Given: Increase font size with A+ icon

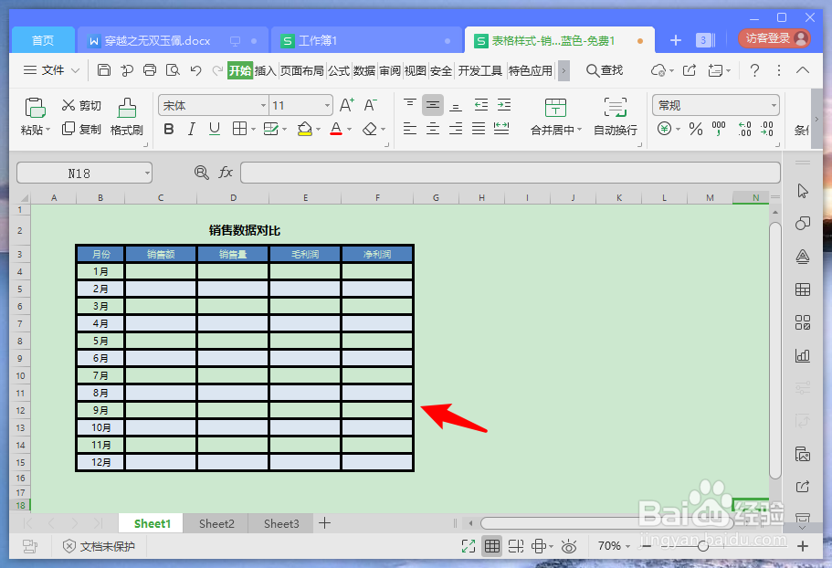Looking at the screenshot, I should click(x=346, y=105).
